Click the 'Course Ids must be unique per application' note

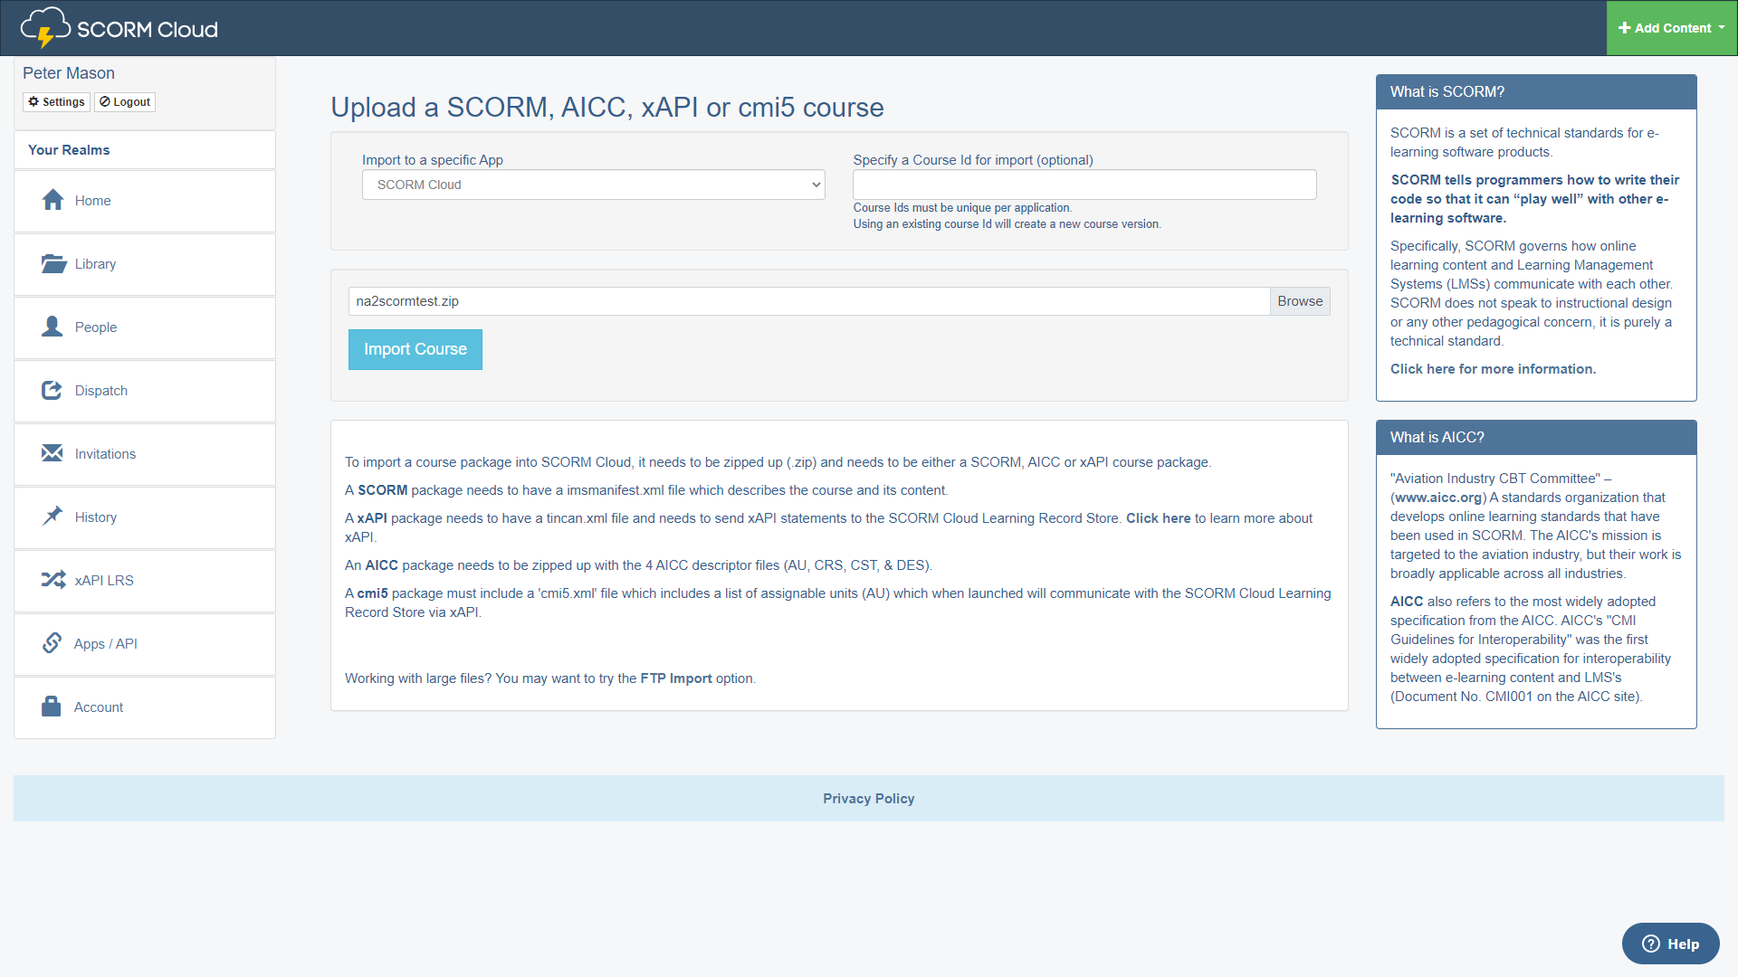click(x=962, y=208)
